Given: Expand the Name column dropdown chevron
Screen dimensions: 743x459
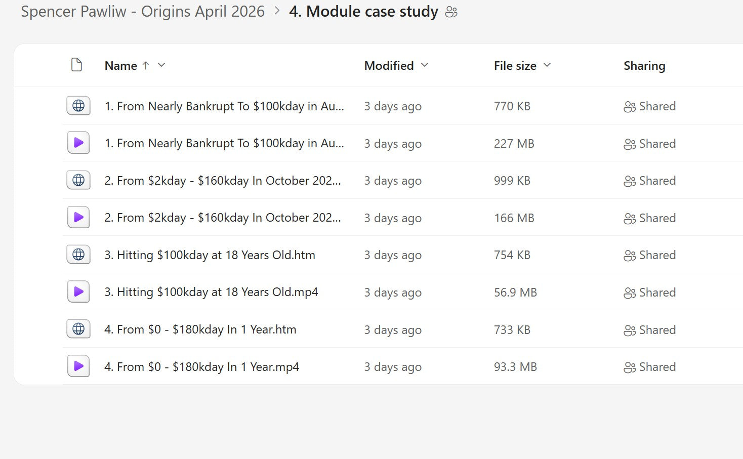Looking at the screenshot, I should click(x=161, y=65).
